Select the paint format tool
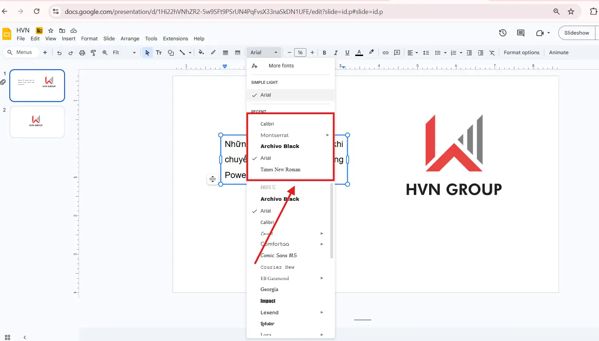 pos(93,52)
